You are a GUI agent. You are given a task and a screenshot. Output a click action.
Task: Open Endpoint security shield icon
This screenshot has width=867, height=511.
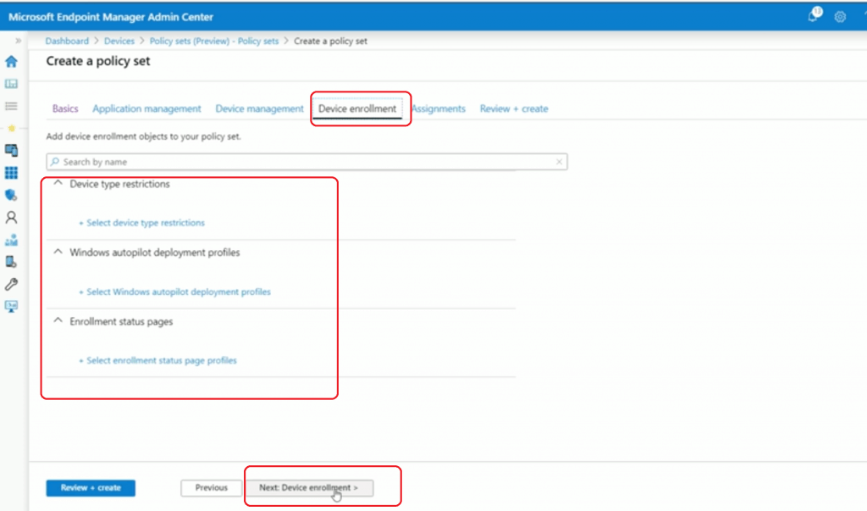pos(11,195)
